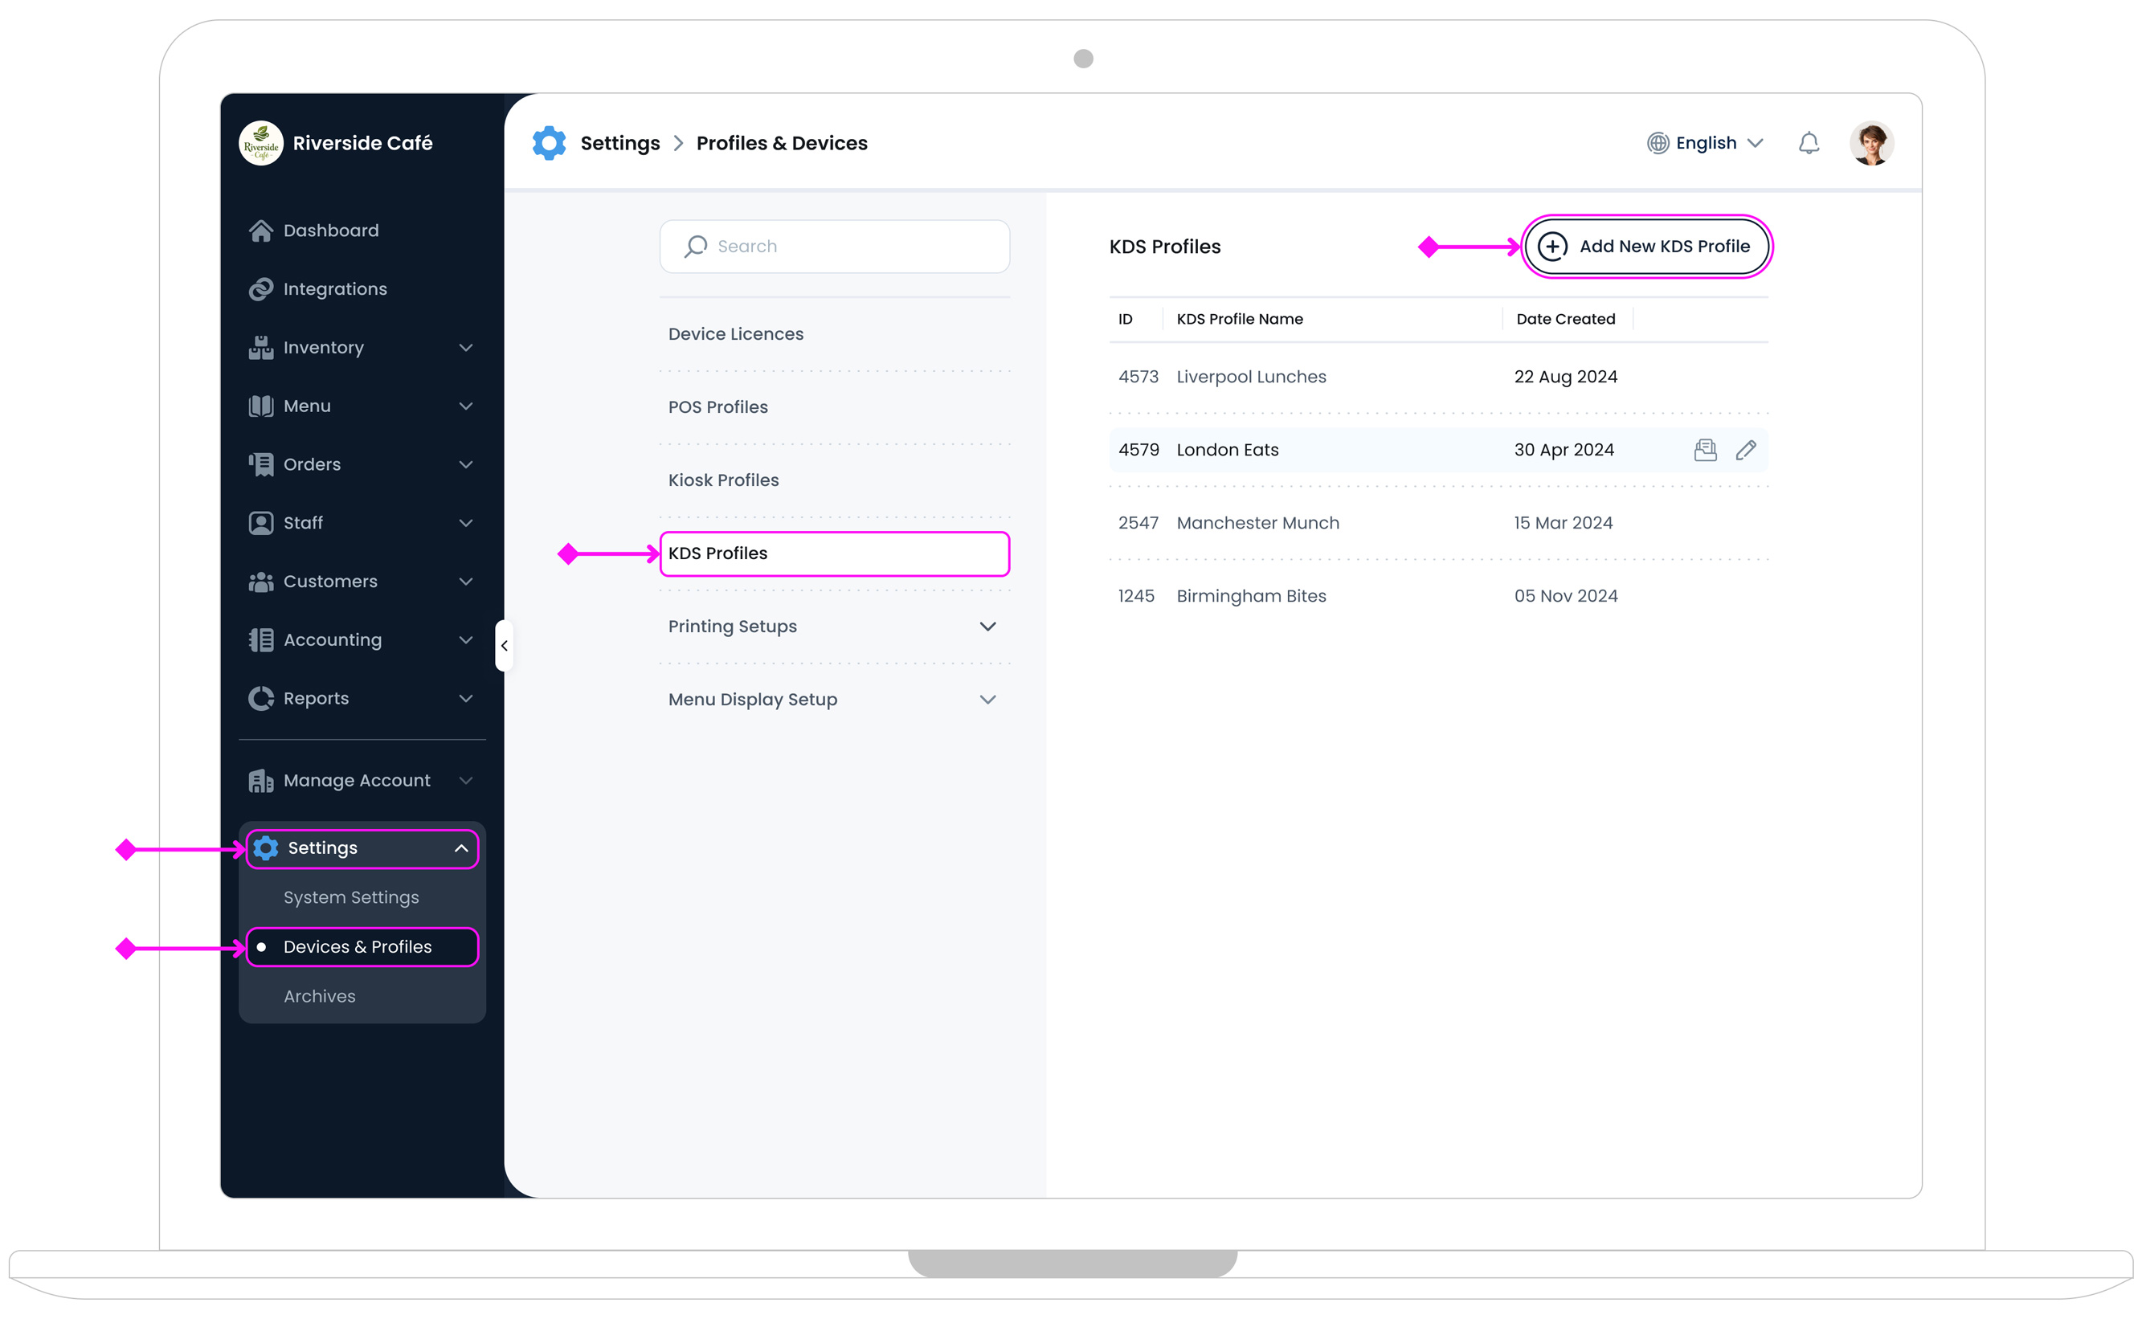Edit the London Eats KDS profile
2142x1319 pixels.
[1748, 449]
